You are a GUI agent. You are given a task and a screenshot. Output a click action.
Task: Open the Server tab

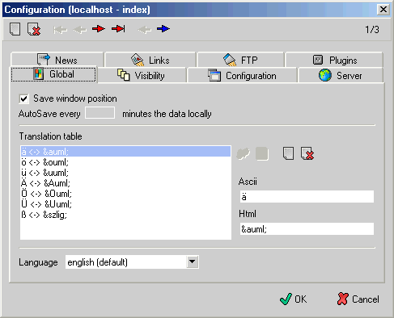pos(341,75)
